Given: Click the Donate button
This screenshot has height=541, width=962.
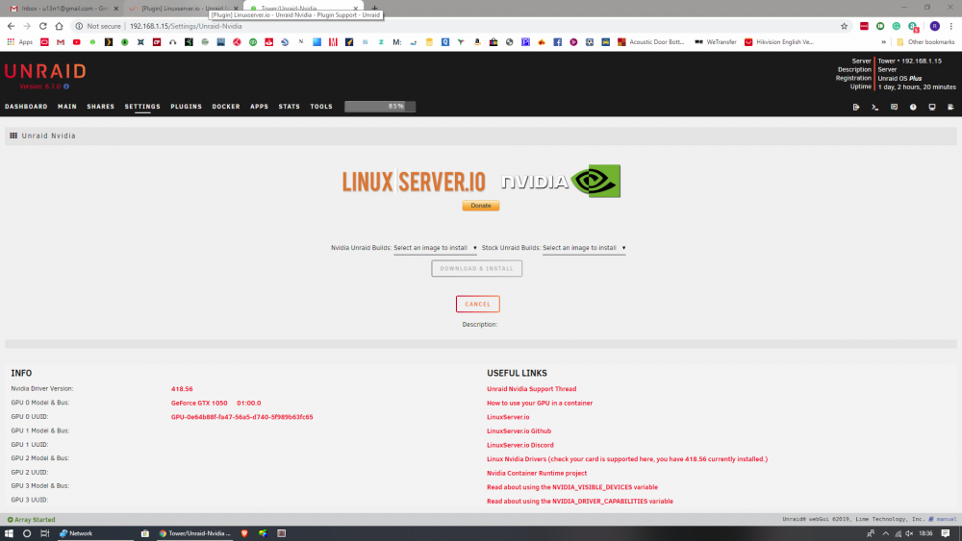Looking at the screenshot, I should [x=481, y=206].
